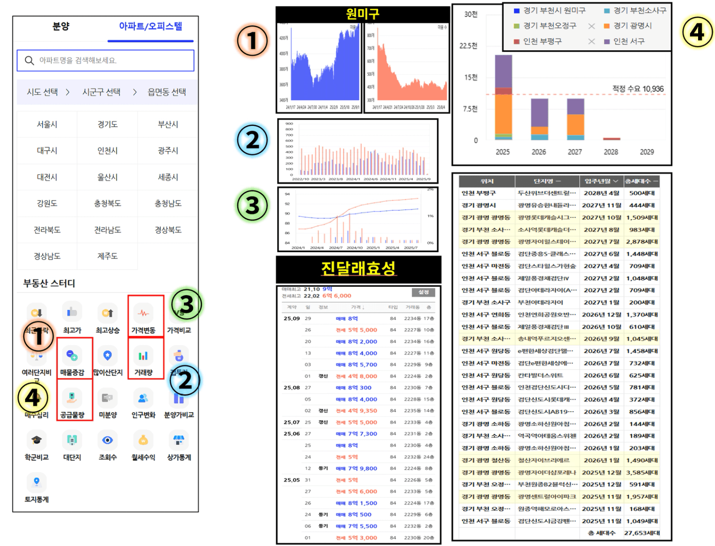Pick 대구시 in the region grid
Viewport: 715px width, 546px height.
pyautogui.click(x=47, y=151)
